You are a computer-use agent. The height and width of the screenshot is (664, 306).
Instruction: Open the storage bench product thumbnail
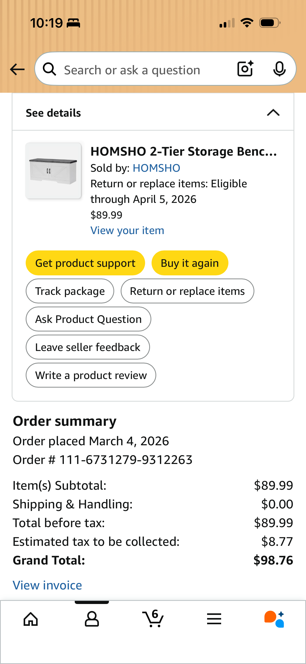[x=53, y=171]
